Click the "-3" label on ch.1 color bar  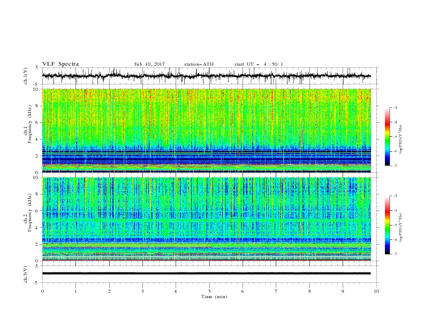click(x=395, y=107)
